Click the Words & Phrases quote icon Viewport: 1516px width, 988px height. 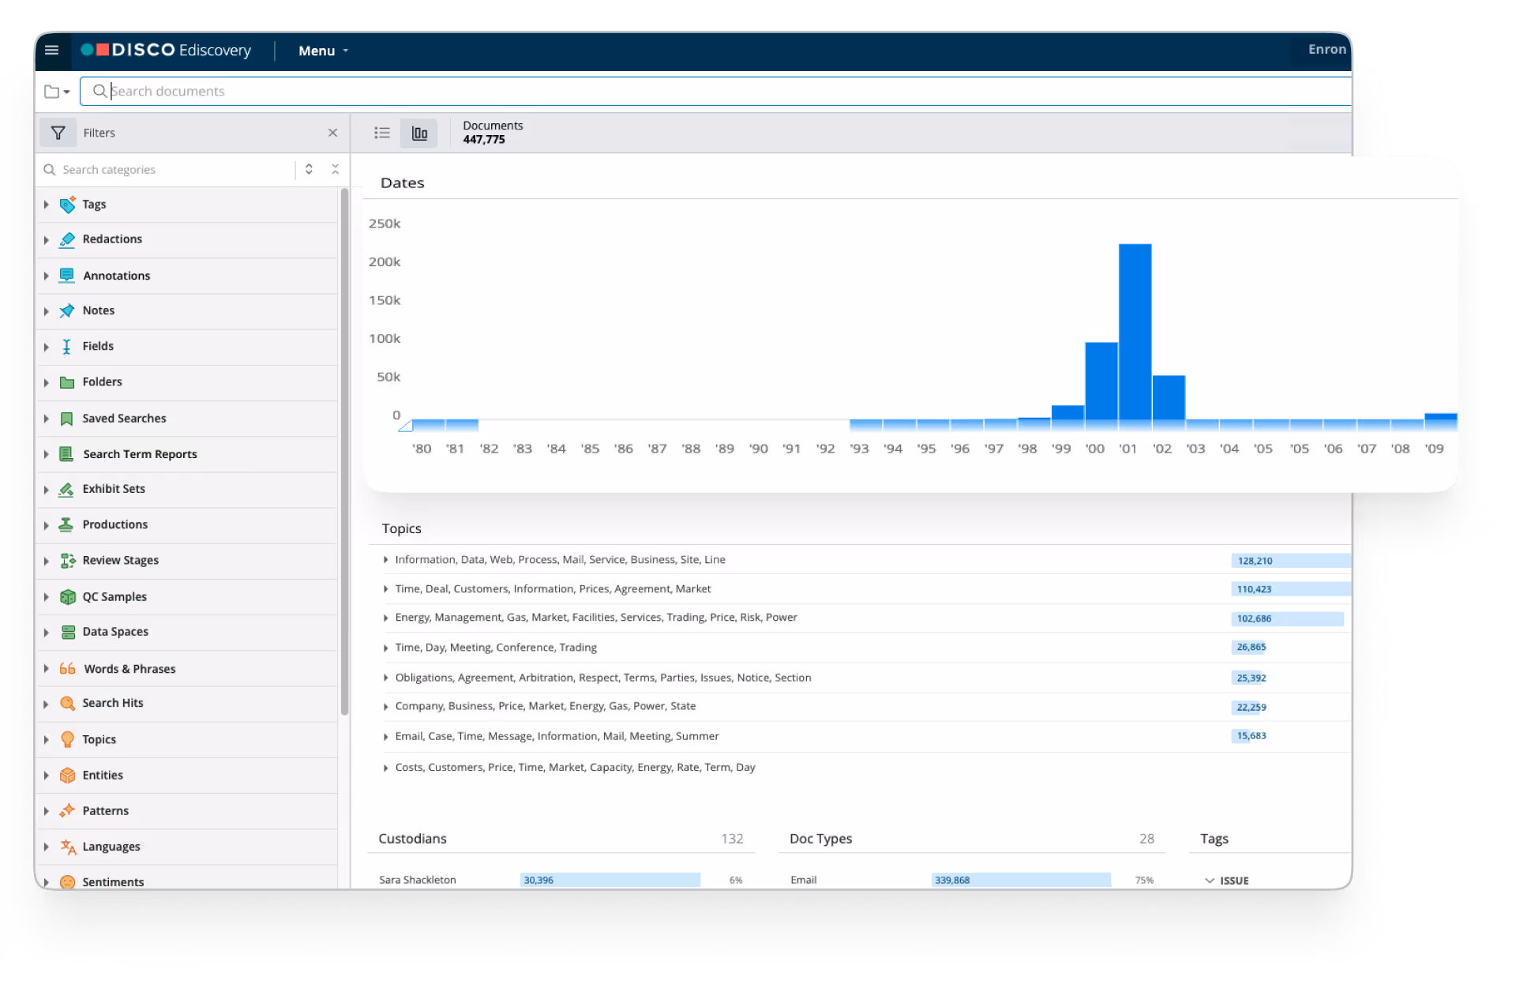point(68,669)
